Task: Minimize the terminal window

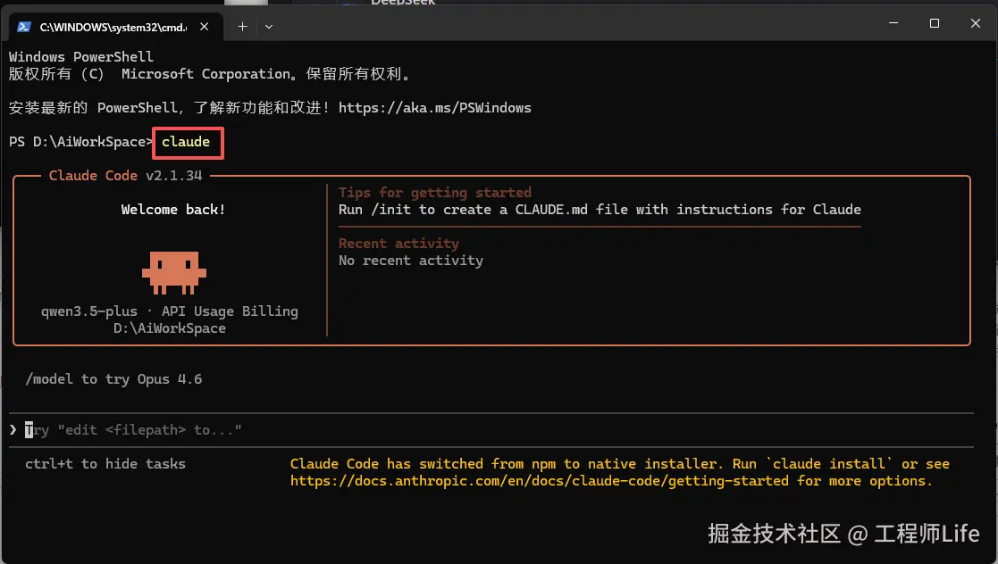Action: (x=893, y=23)
